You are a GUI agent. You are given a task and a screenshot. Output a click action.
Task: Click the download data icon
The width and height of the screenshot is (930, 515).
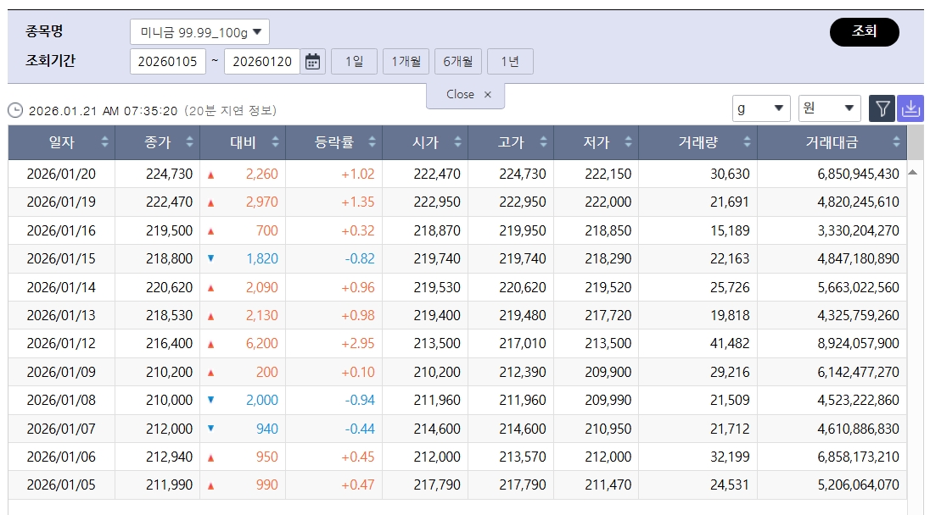pyautogui.click(x=910, y=108)
